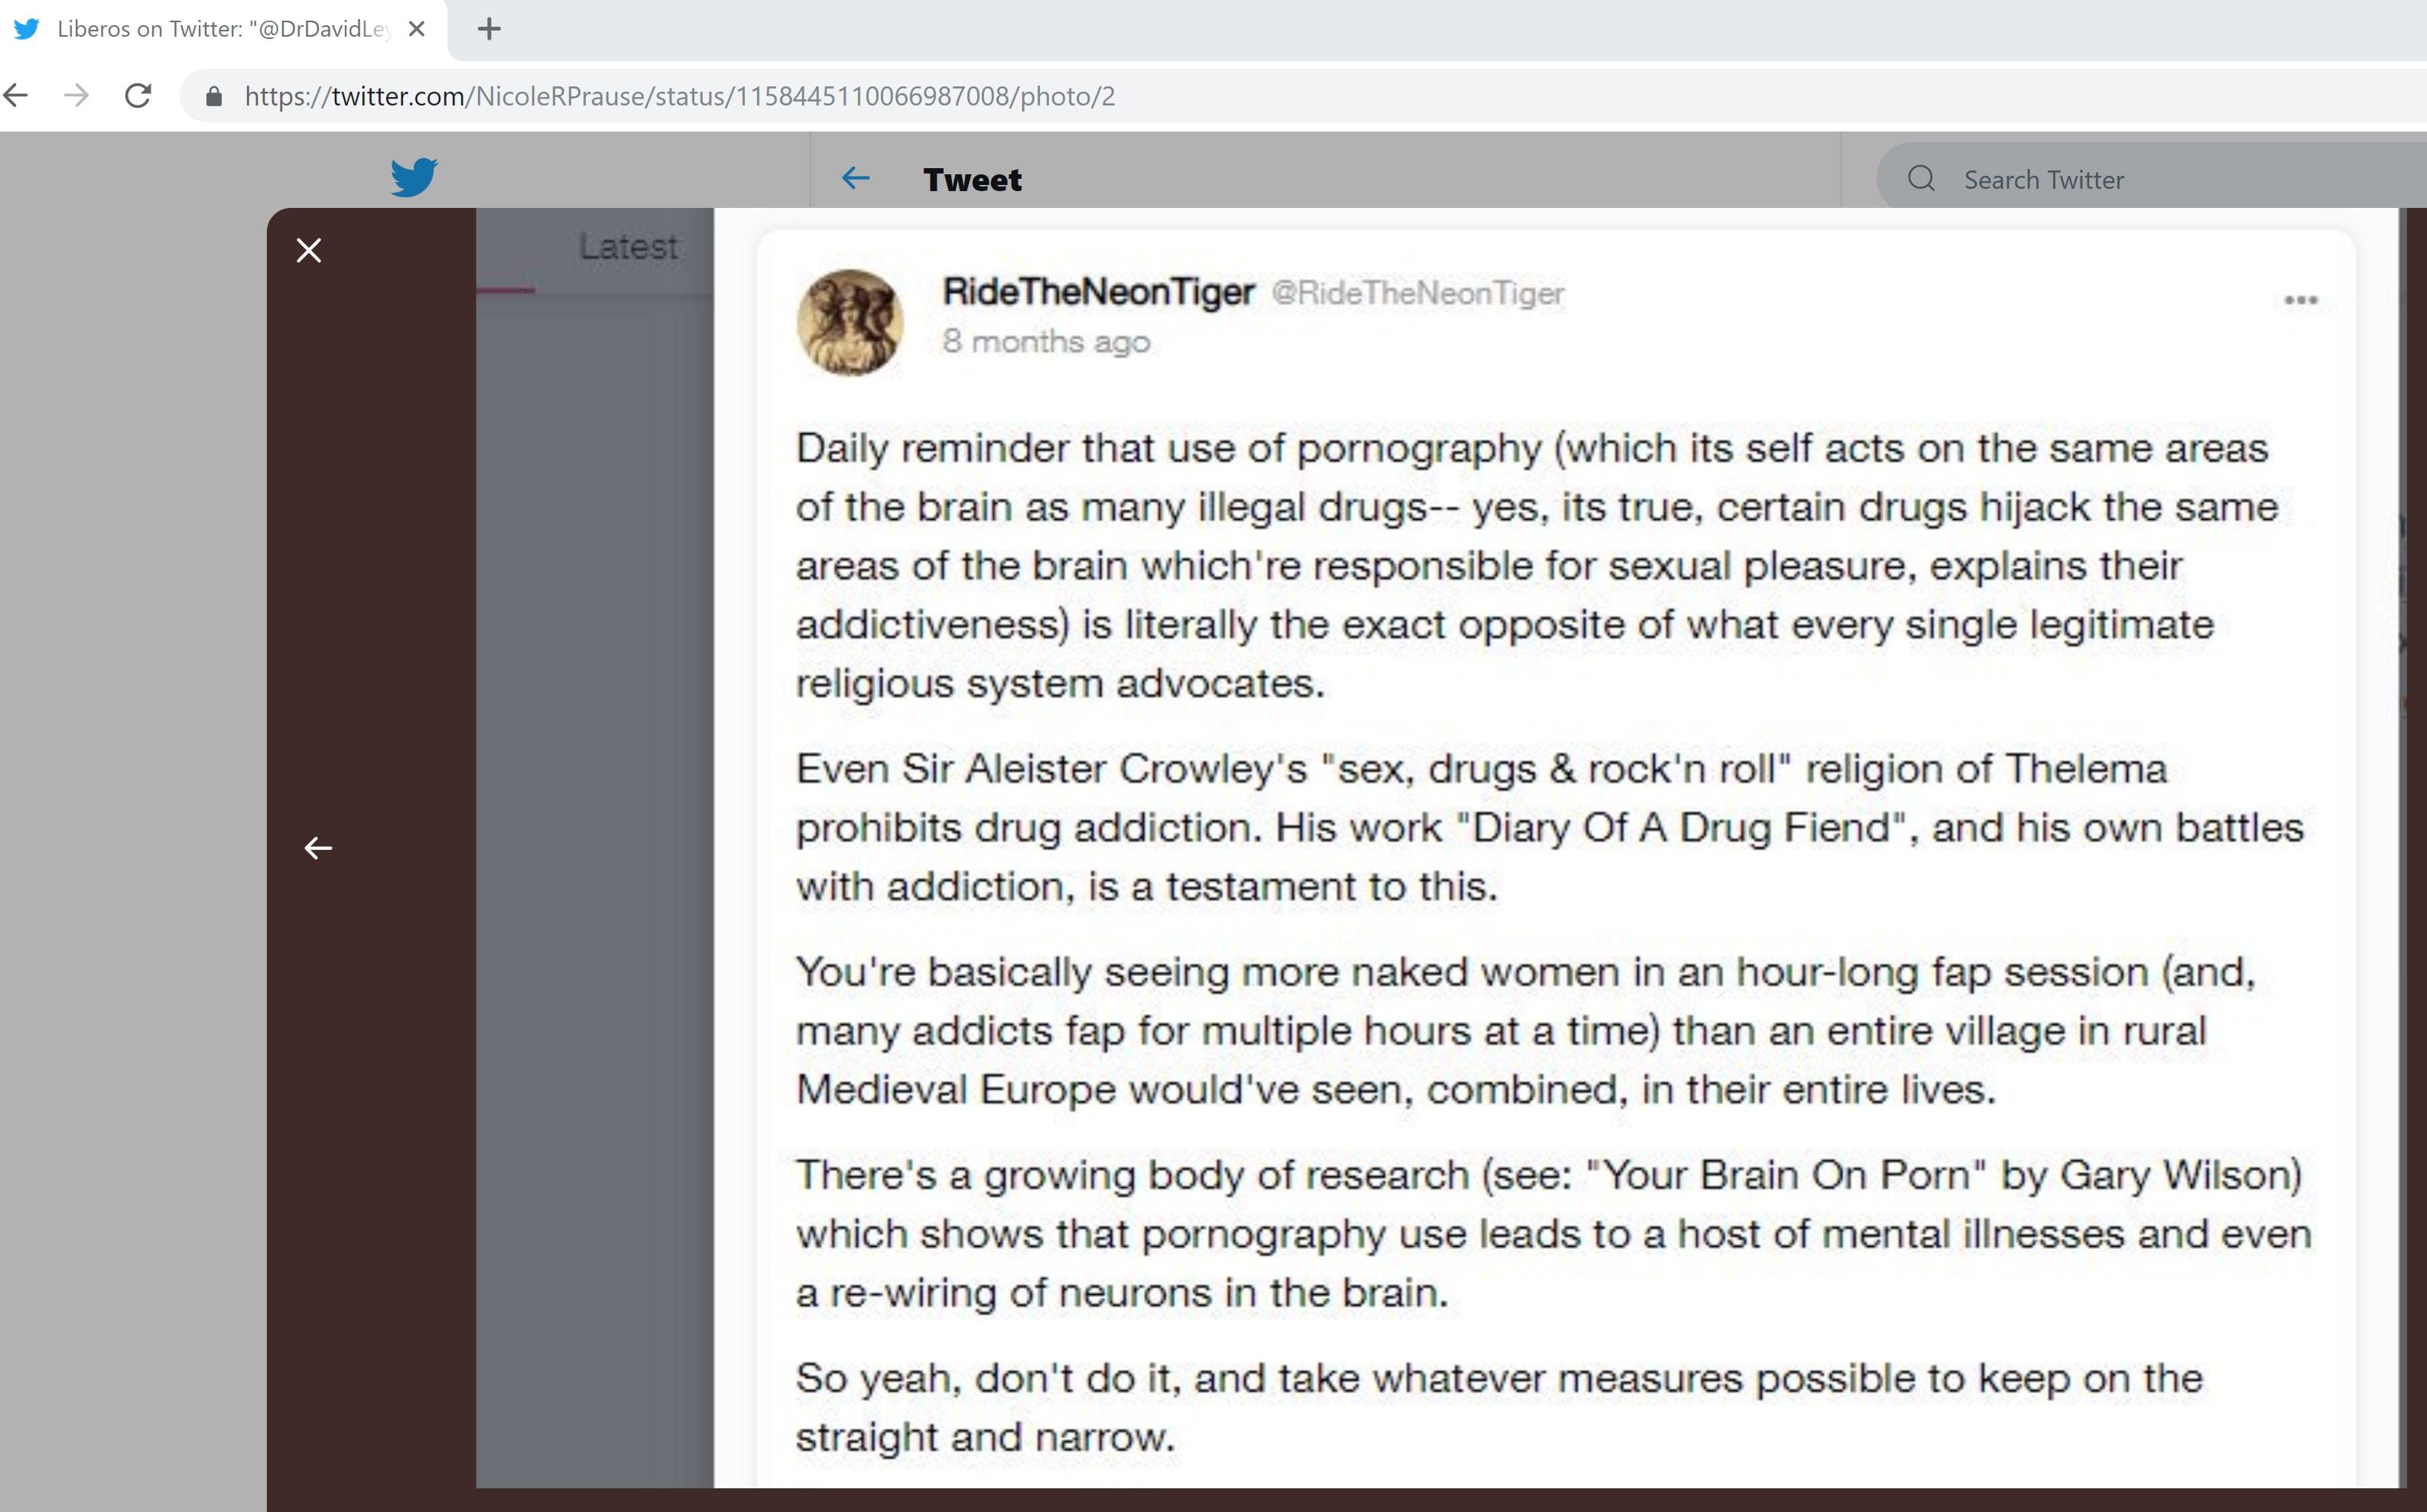Select the Liberos on Twitter browser tab
This screenshot has height=1512, width=2427.
coord(220,29)
